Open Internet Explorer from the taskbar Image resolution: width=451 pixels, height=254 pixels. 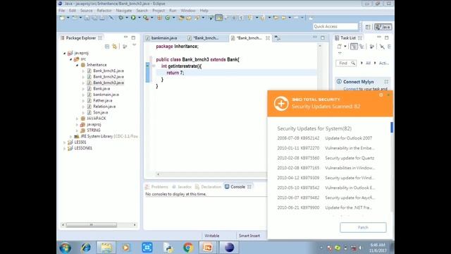(x=86, y=248)
